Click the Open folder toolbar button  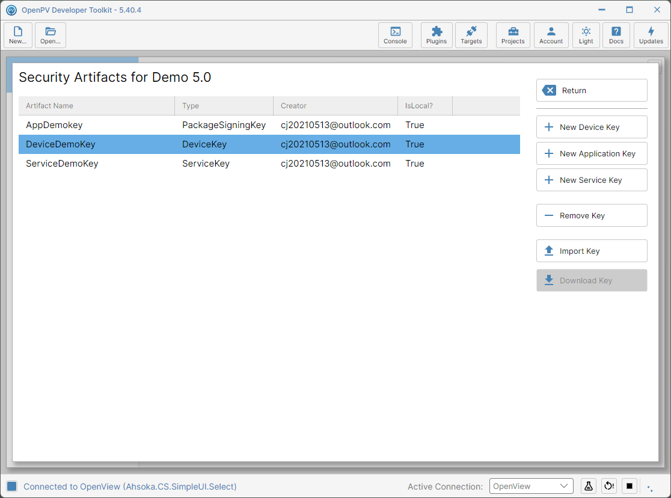pyautogui.click(x=51, y=35)
